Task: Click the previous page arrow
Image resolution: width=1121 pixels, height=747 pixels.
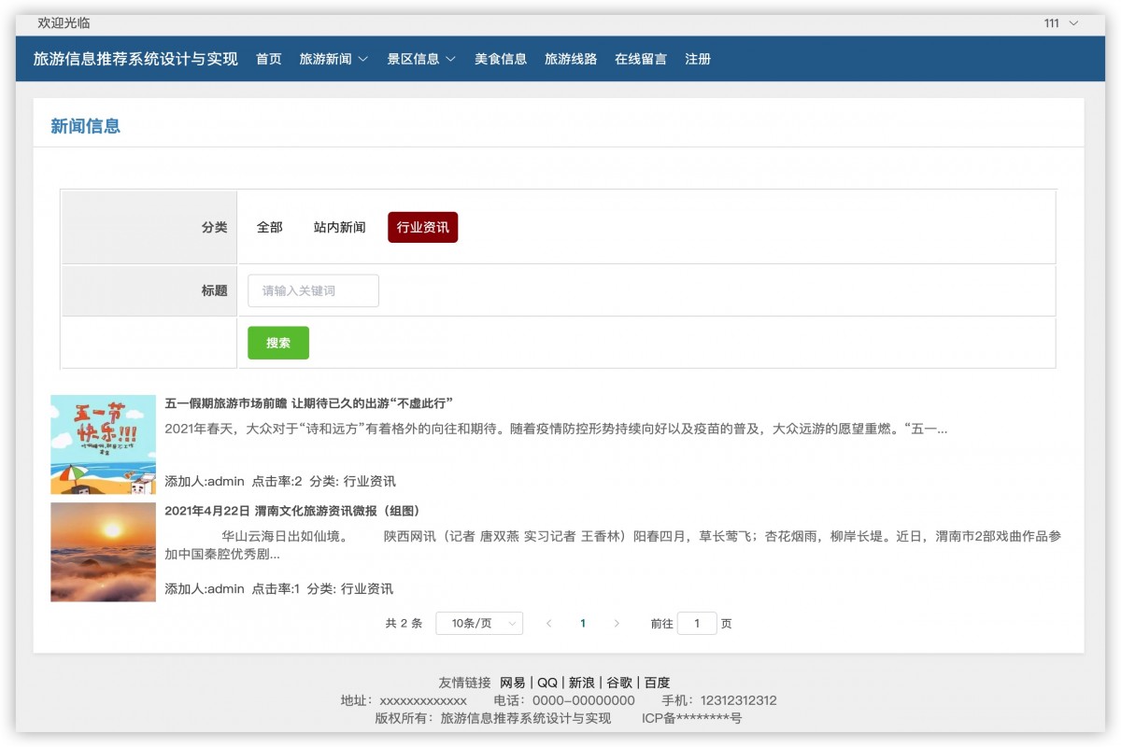Action: click(x=548, y=623)
